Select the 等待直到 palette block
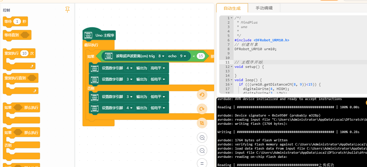The image size is (367, 167). (x=17, y=35)
